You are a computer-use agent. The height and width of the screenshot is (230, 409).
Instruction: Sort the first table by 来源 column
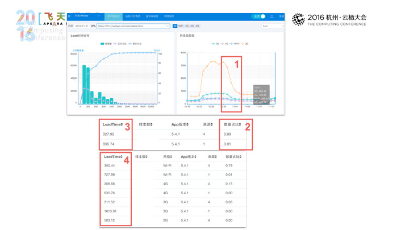pyautogui.click(x=208, y=124)
